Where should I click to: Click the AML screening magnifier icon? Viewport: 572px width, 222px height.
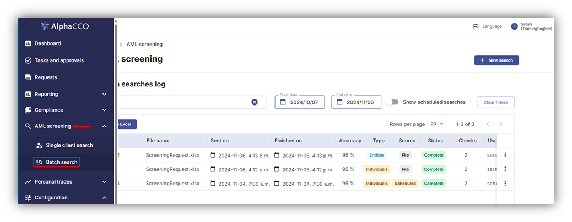[28, 126]
